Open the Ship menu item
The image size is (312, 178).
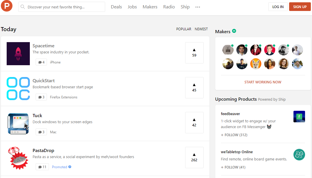(x=185, y=7)
